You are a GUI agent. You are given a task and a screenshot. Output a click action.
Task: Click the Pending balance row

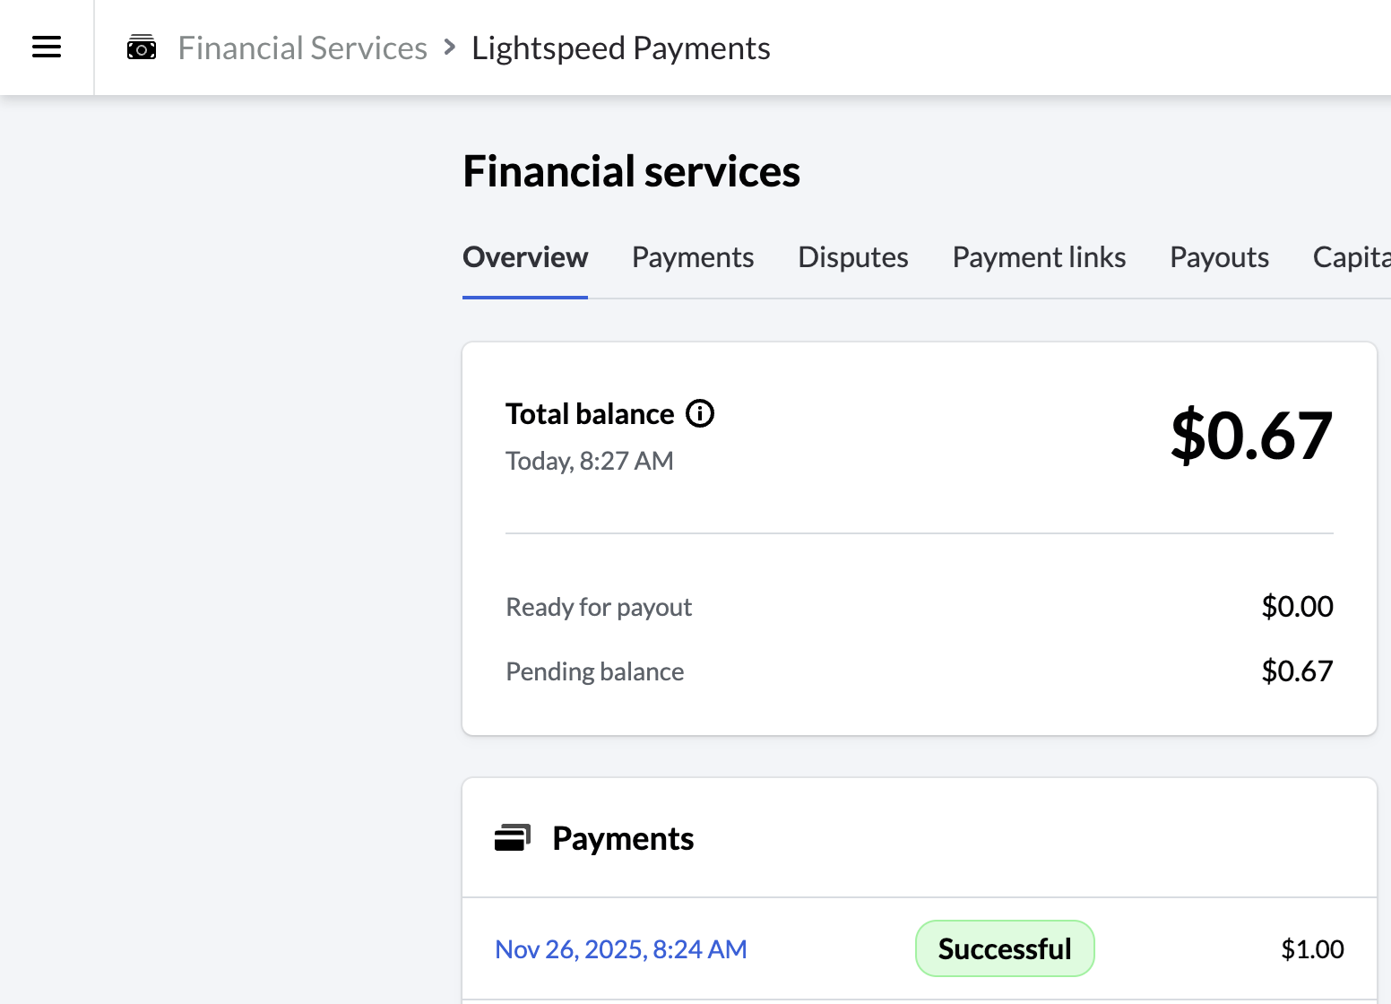tap(920, 671)
